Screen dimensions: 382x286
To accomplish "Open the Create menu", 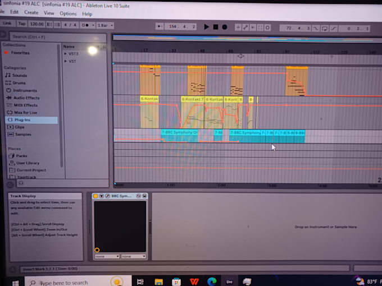I will click(31, 12).
